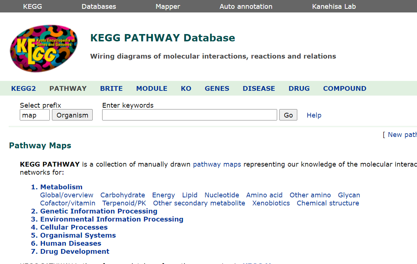417x264 pixels.
Task: Open the Energy metabolism link
Action: 163,195
